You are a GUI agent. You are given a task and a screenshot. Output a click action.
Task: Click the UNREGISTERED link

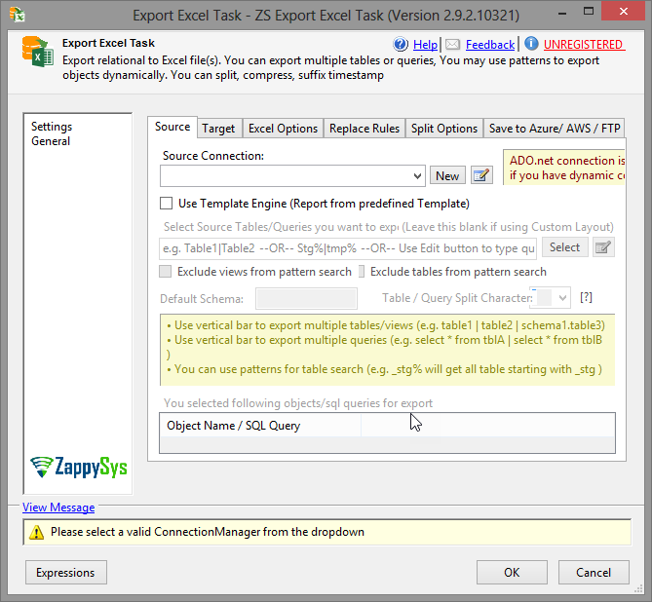[x=584, y=45]
